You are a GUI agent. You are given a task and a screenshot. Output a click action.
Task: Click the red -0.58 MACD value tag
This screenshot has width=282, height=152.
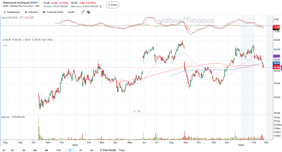[276, 27]
